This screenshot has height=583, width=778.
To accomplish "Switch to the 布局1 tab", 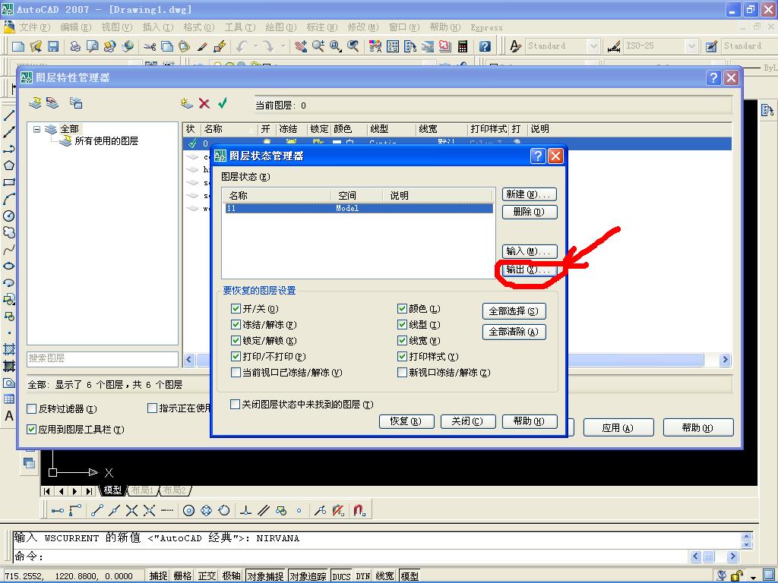I will tap(143, 490).
